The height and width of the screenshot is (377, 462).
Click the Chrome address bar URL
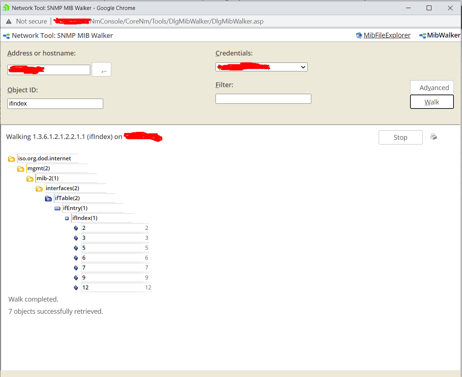158,21
